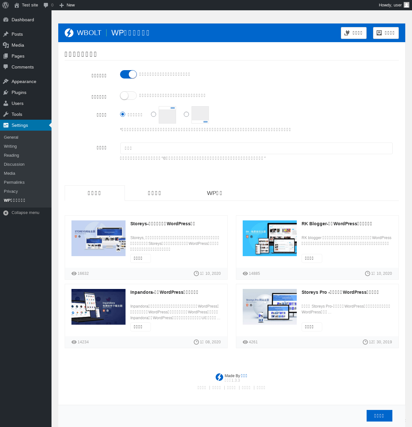
Task: Click the blue link after Made By
Action: 244,376
